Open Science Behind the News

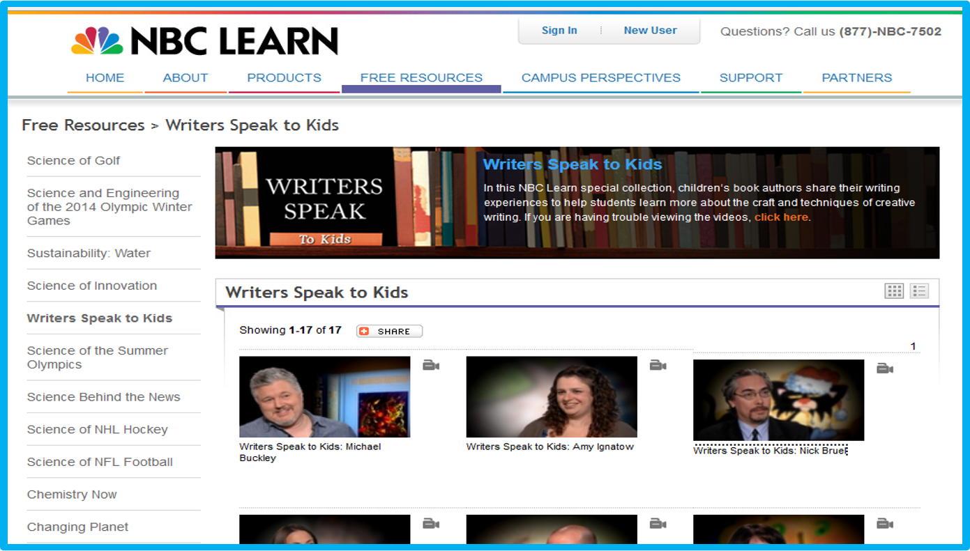[x=103, y=397]
